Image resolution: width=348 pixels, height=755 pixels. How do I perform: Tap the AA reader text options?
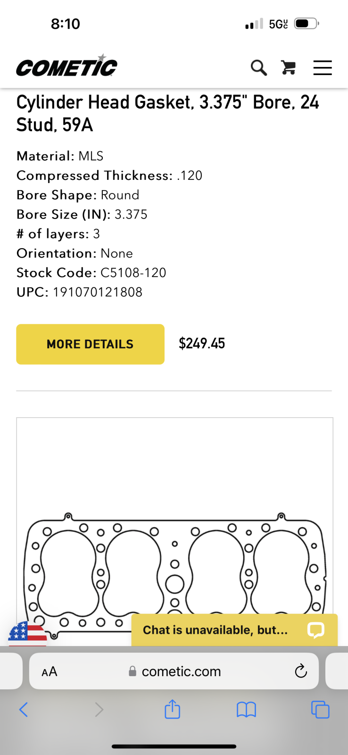[x=50, y=671]
